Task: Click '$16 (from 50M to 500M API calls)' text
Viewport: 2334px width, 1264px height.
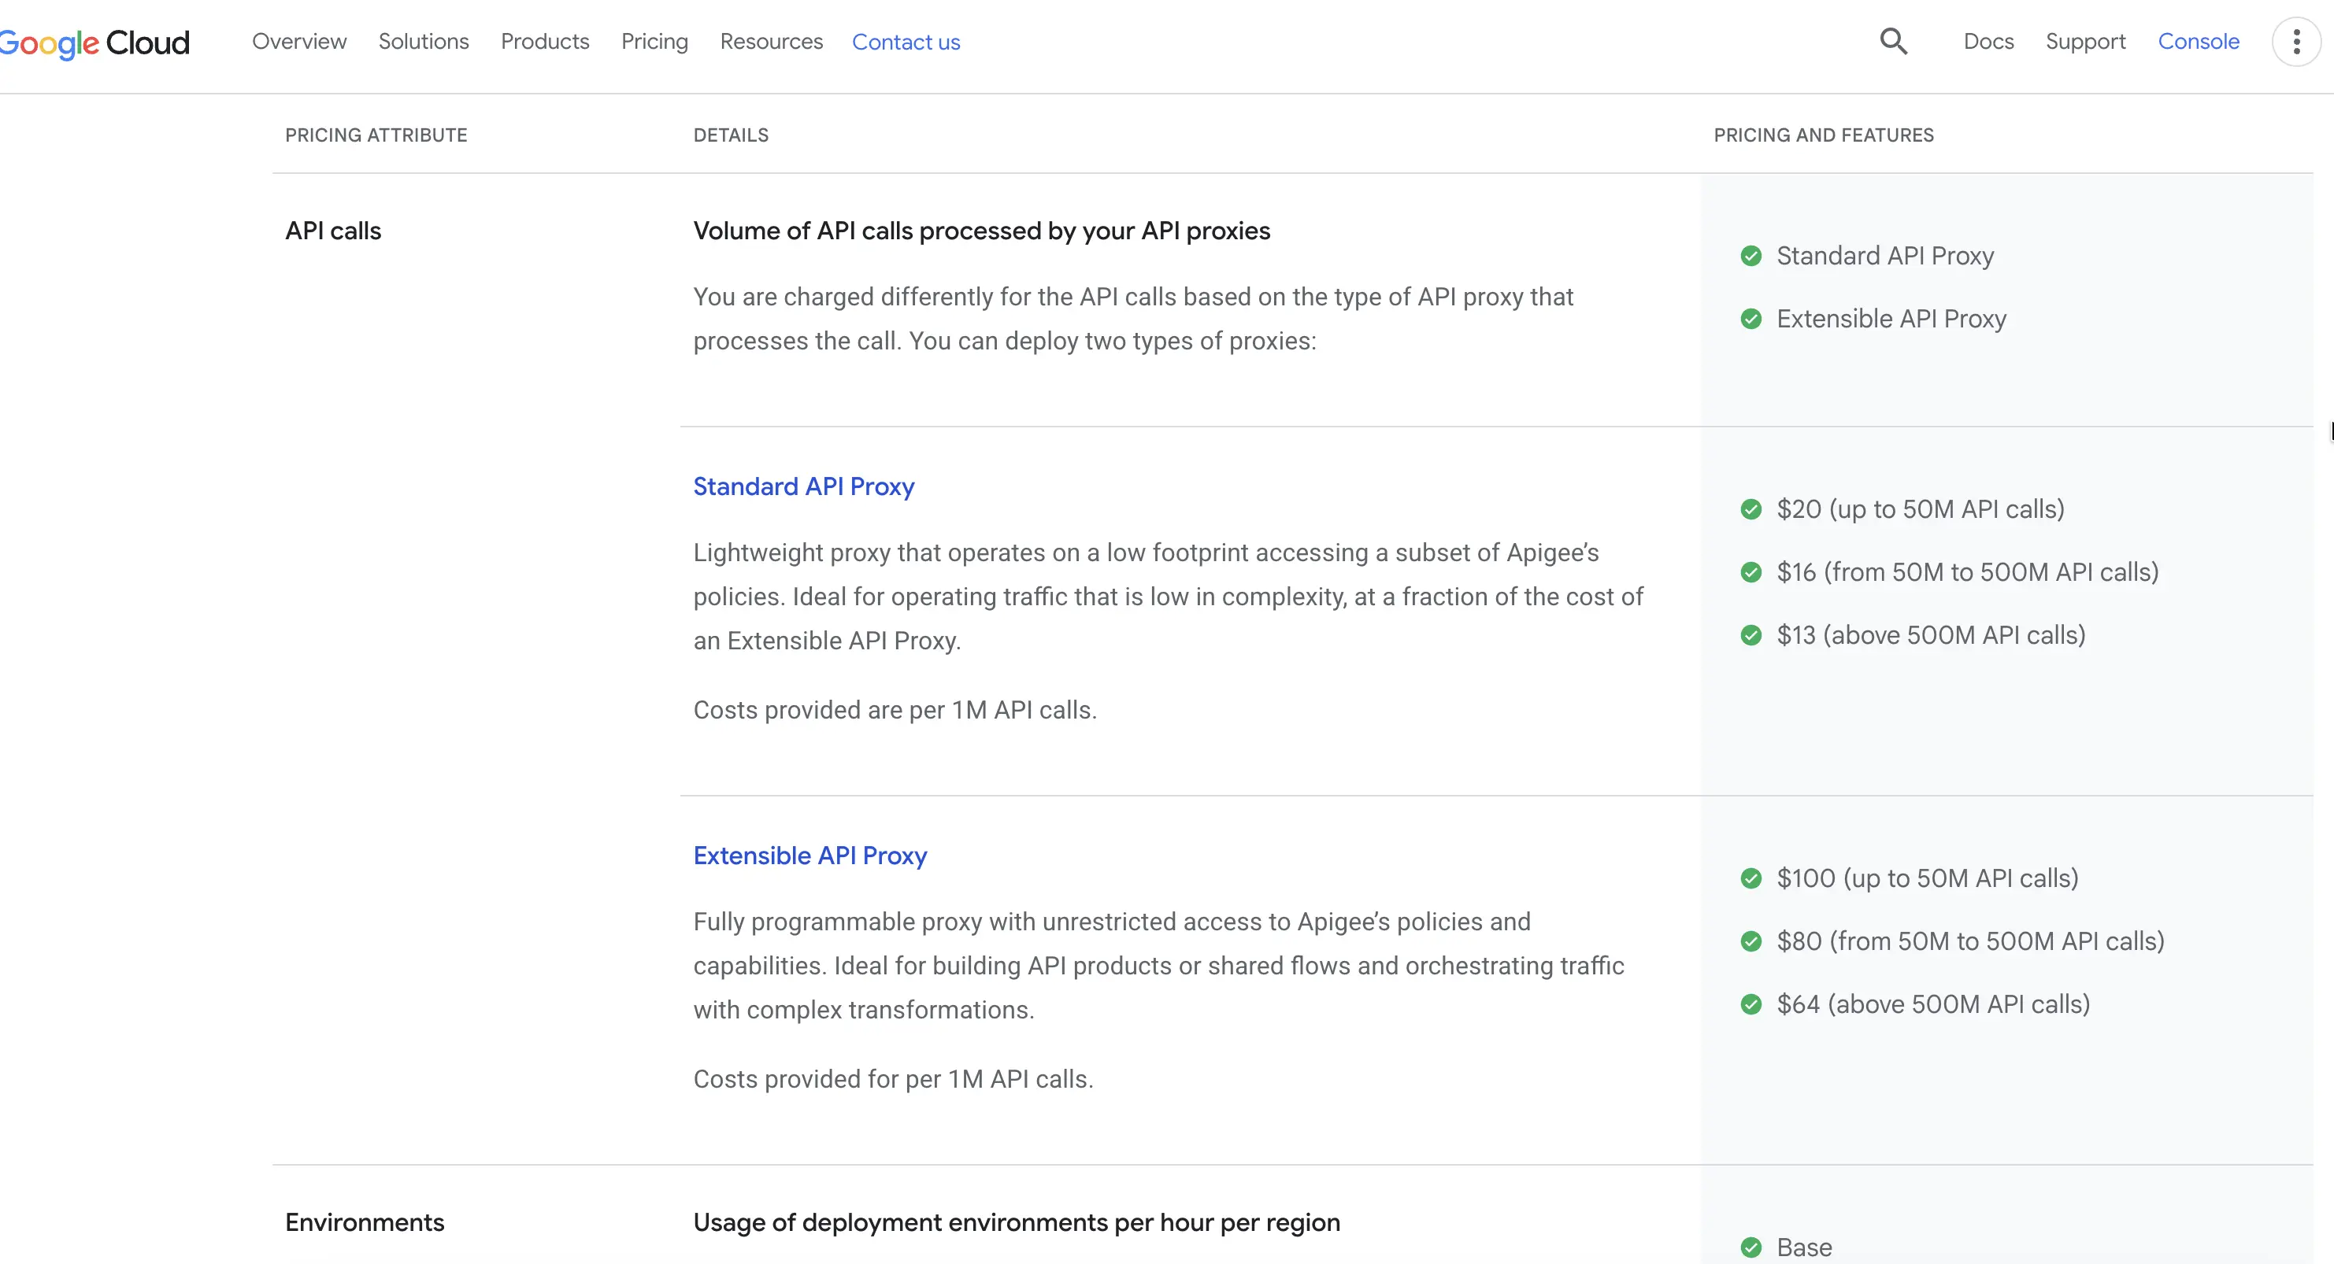Action: point(1967,572)
